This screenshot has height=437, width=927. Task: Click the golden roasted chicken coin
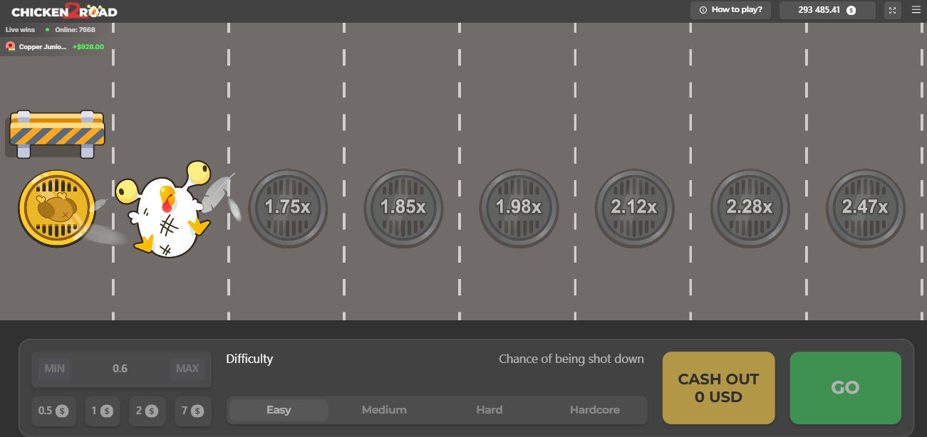pos(56,209)
